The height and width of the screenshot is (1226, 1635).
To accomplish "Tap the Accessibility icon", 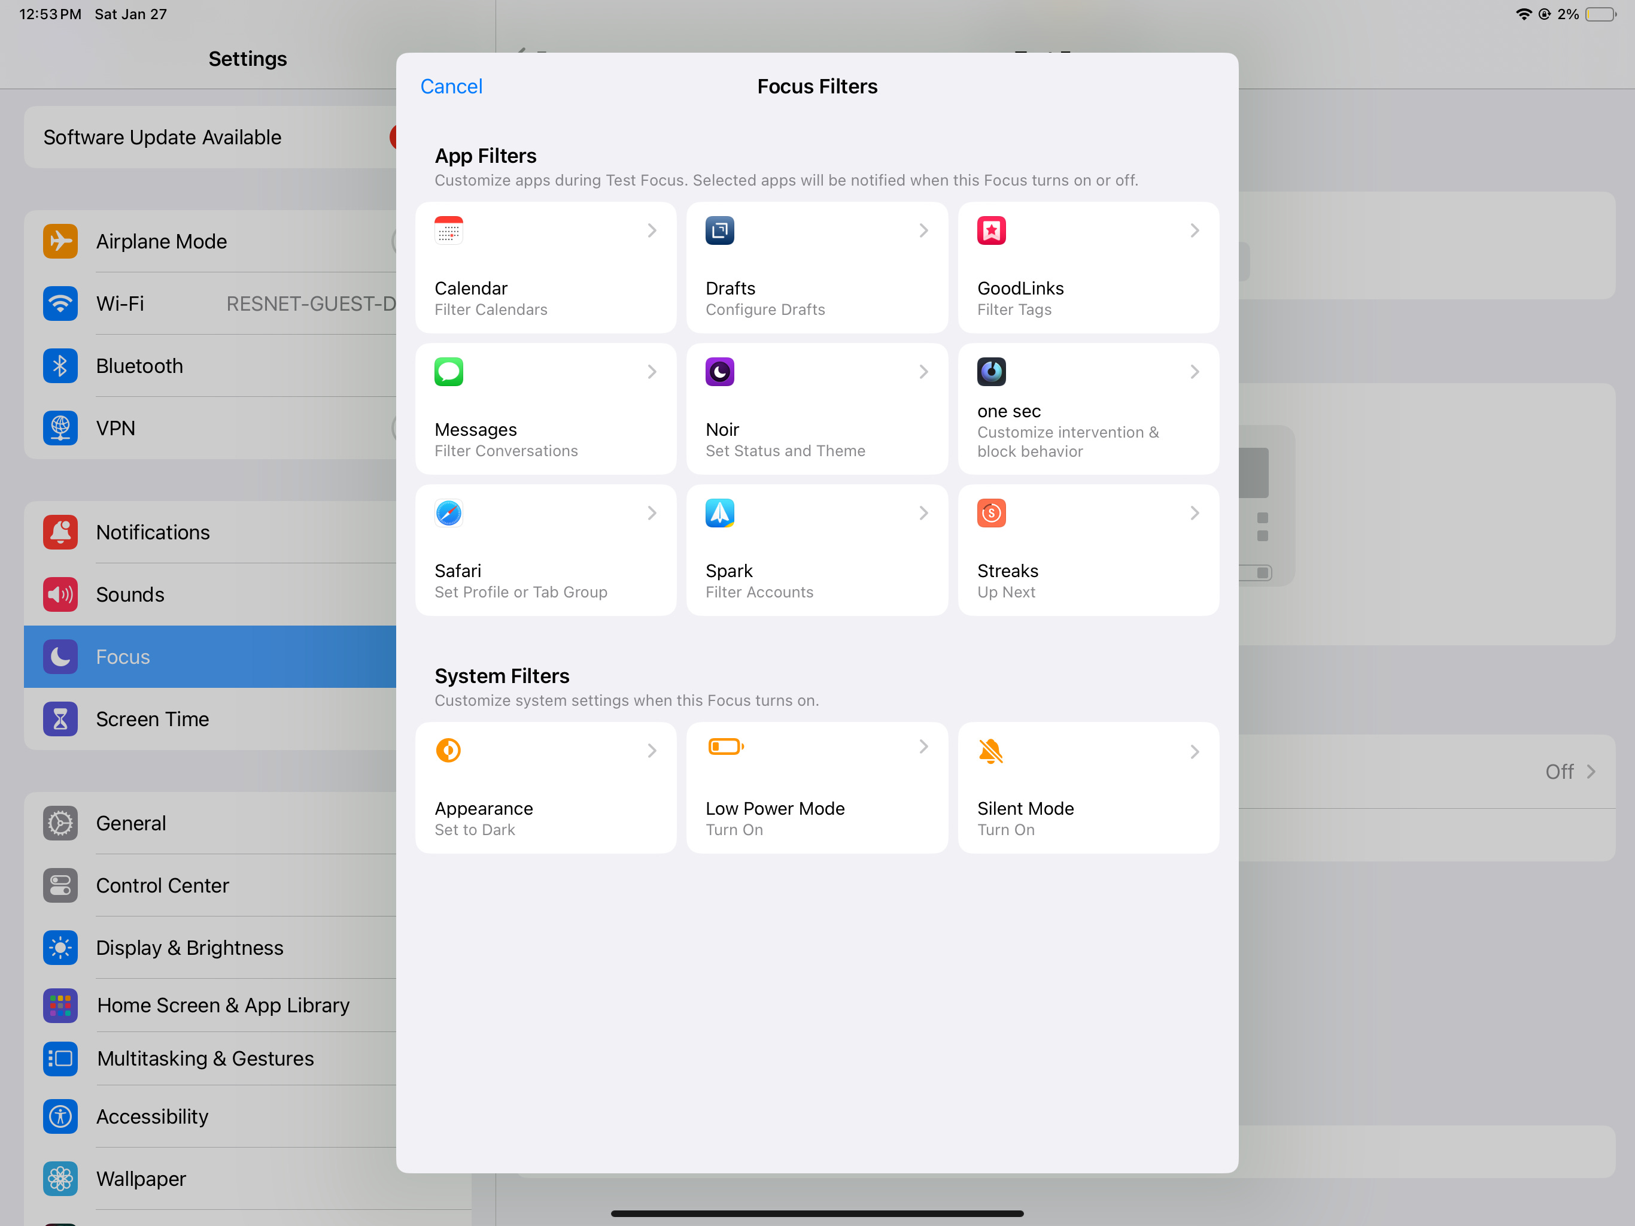I will click(60, 1116).
